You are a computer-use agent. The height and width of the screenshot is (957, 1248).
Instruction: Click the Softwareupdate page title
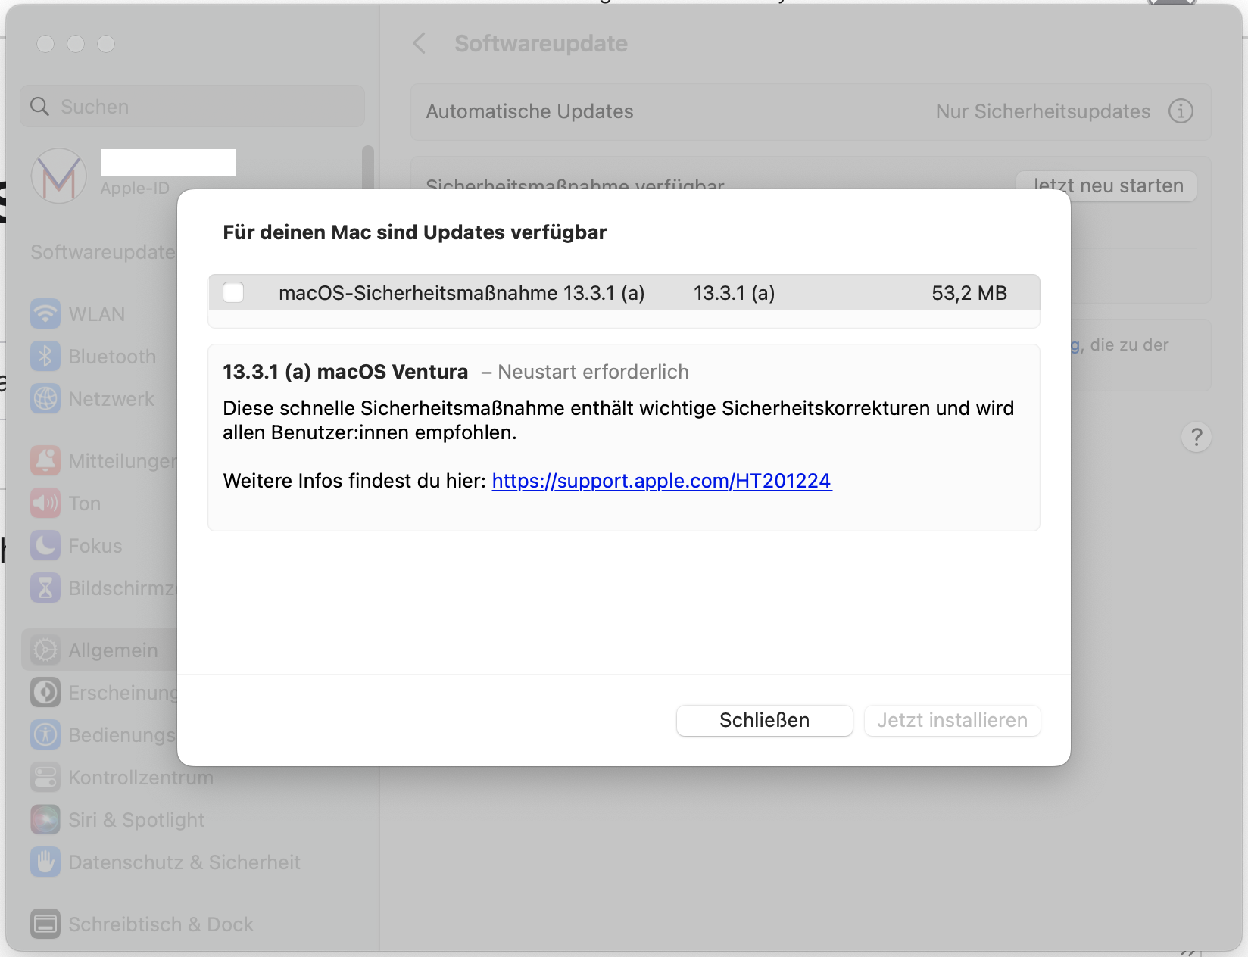[541, 43]
